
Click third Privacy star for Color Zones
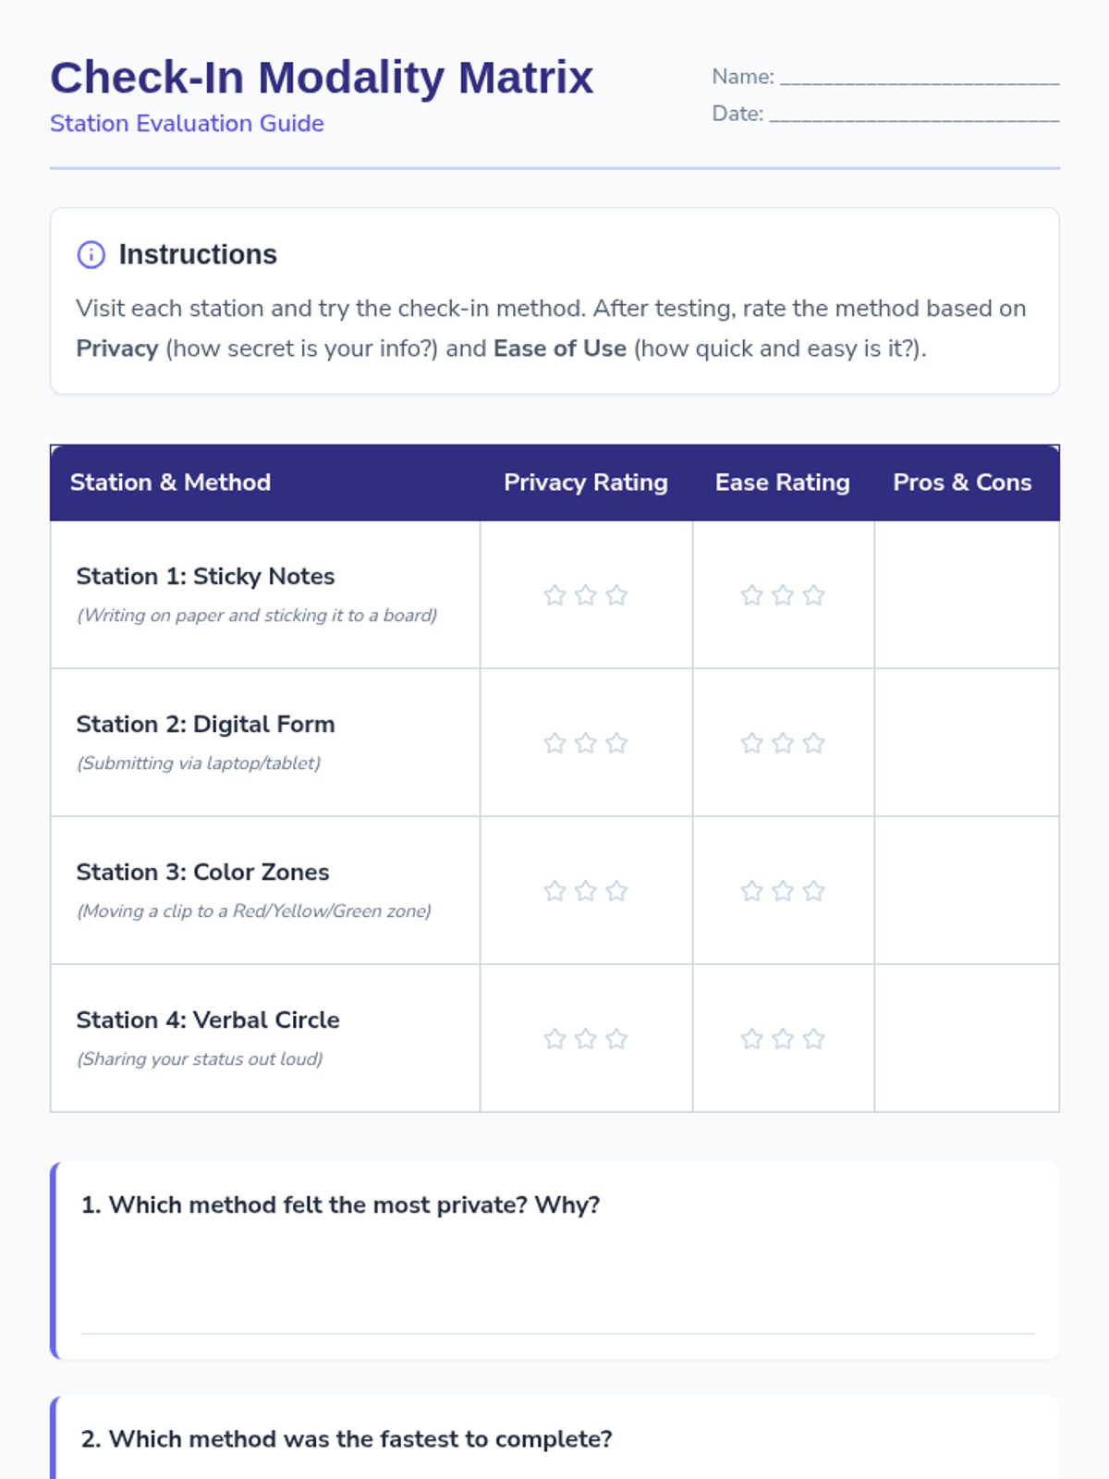point(616,891)
